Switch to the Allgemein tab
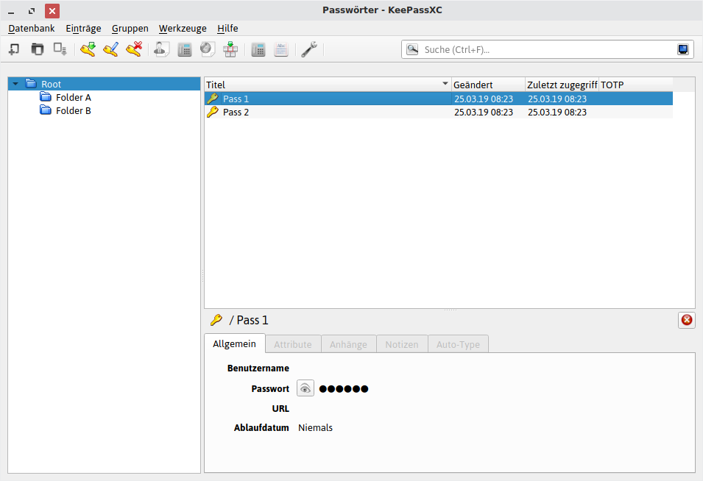 click(x=235, y=344)
